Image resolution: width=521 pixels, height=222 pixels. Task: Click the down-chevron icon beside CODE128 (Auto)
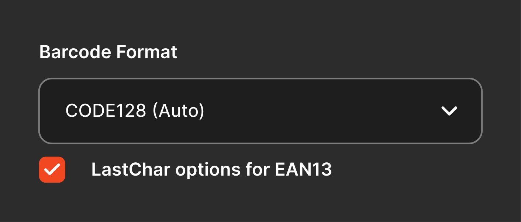[449, 111]
